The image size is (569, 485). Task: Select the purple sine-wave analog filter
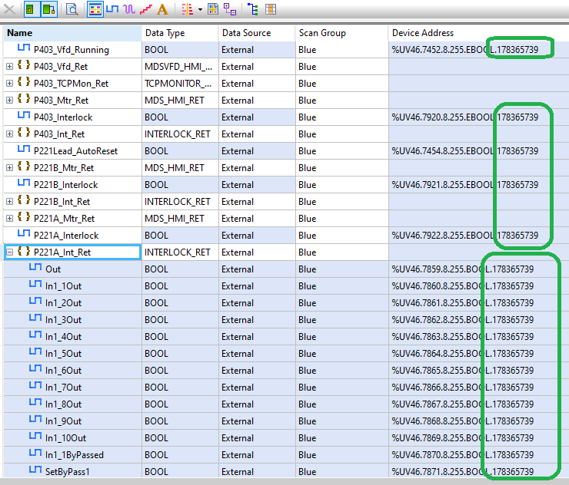tap(129, 9)
